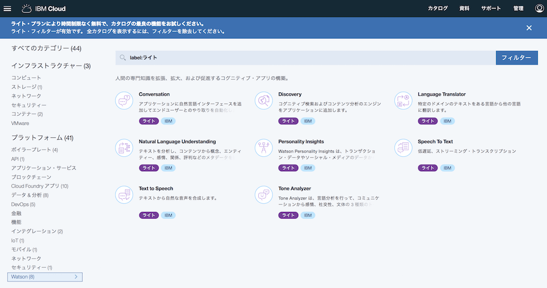
Task: Select ストレージ (1) category
Action: tap(26, 87)
